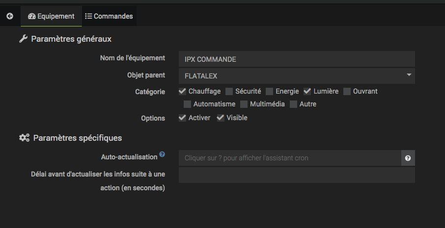The height and width of the screenshot is (228, 445).
Task: Switch to the Commandes tab
Action: pyautogui.click(x=109, y=16)
